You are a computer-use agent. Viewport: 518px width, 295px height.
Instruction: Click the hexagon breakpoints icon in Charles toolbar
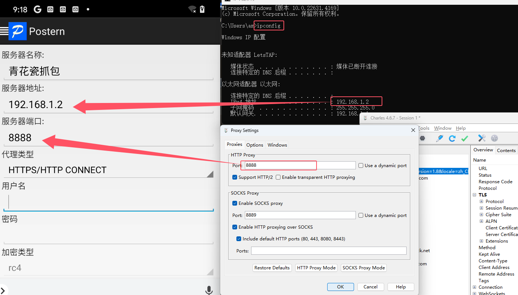[x=423, y=138]
